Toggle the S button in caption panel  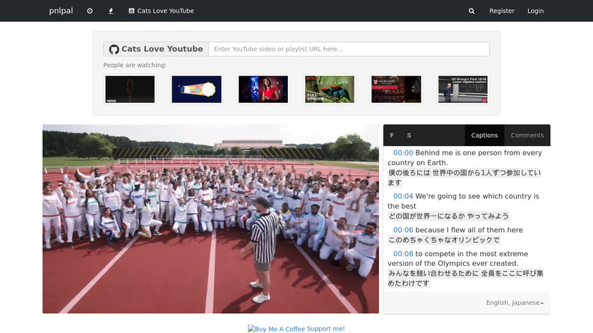point(409,135)
